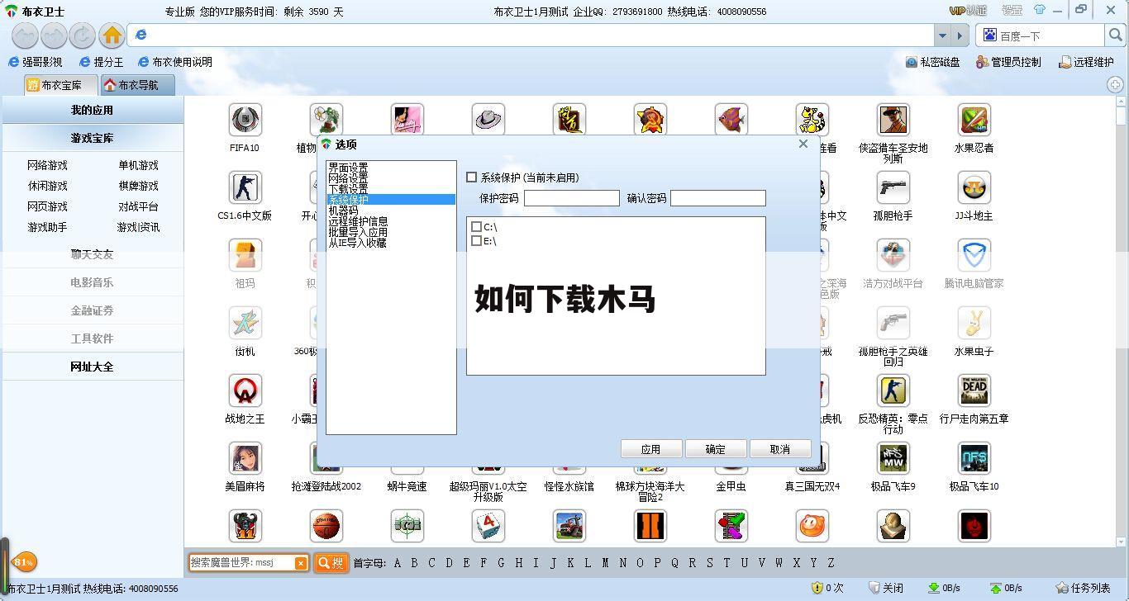Enable the 系统保护 checkbox
1129x601 pixels.
point(472,177)
